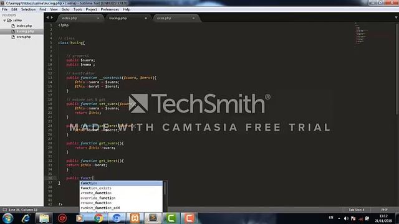399x224 pixels.
Task: Close the index.php tab
Action: coord(99,18)
